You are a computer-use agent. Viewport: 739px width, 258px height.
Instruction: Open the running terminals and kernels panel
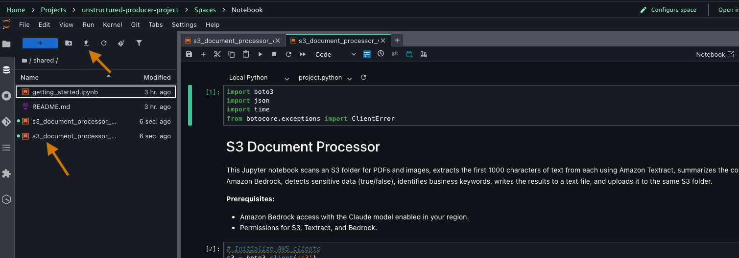pyautogui.click(x=6, y=96)
